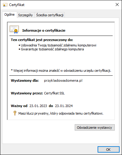The height and width of the screenshot is (155, 122).
Task: Click the large certificate ribbon icon
Action: [14, 30]
